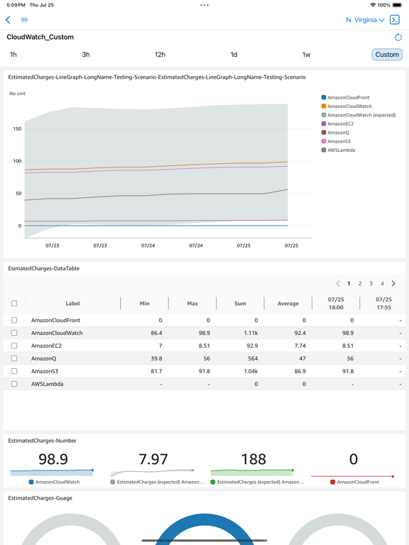The width and height of the screenshot is (409, 545).
Task: Check the AmazonCloudFront row checkbox
Action: click(14, 320)
